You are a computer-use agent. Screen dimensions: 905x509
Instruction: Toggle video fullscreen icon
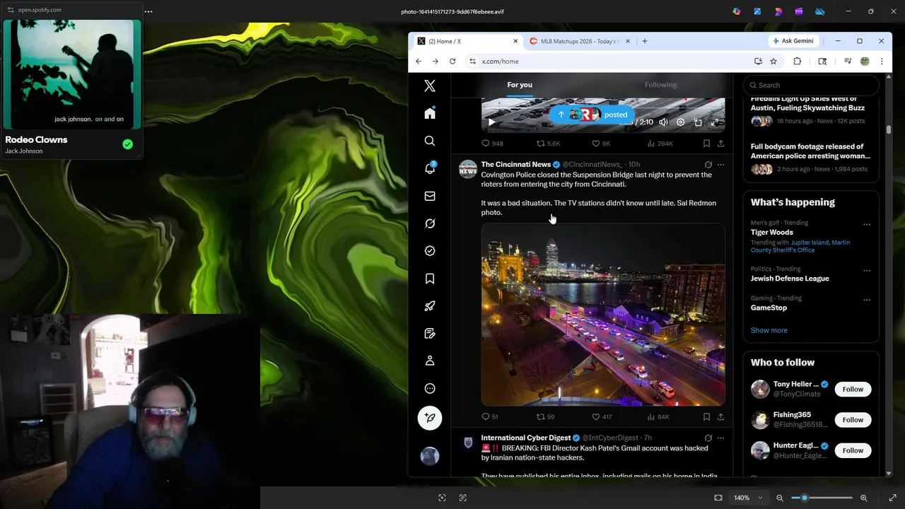pyautogui.click(x=715, y=122)
